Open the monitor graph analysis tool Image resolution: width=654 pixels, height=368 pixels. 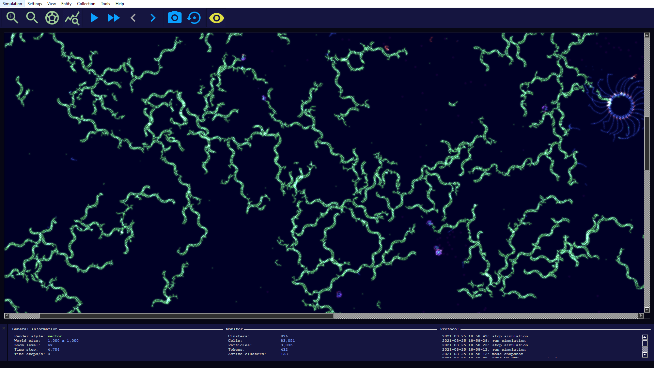click(72, 18)
